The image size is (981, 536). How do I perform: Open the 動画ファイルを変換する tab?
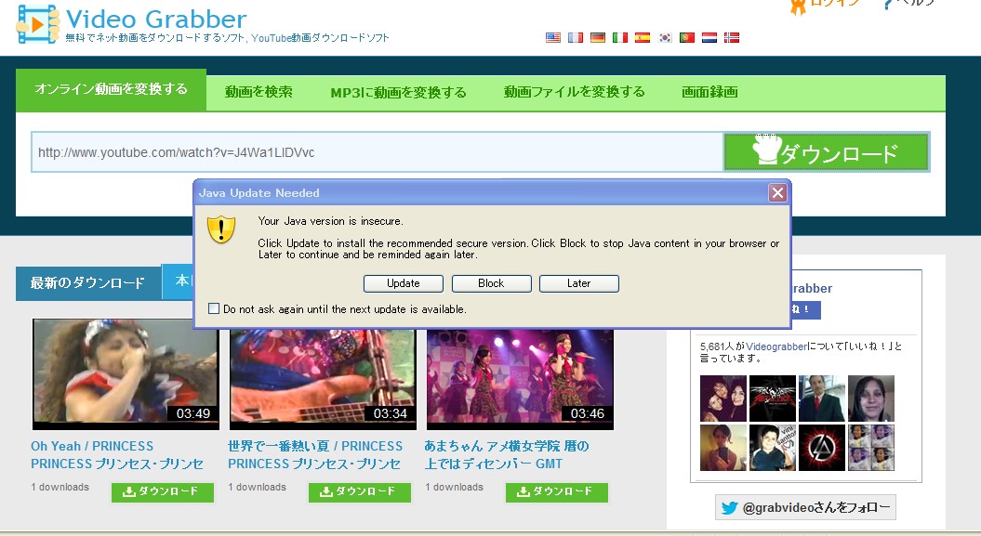(575, 93)
